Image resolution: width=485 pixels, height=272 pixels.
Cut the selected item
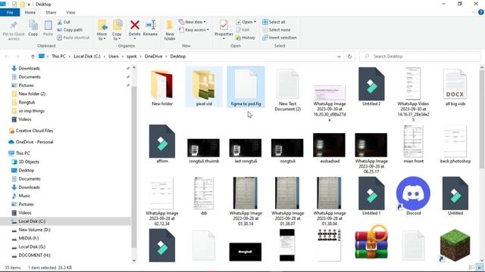64,22
